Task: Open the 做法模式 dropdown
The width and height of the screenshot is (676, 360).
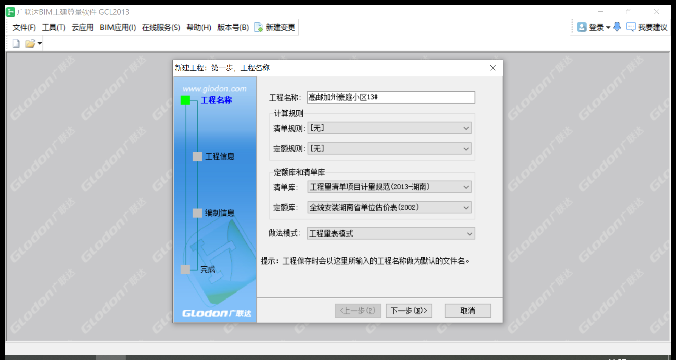Action: [391, 233]
